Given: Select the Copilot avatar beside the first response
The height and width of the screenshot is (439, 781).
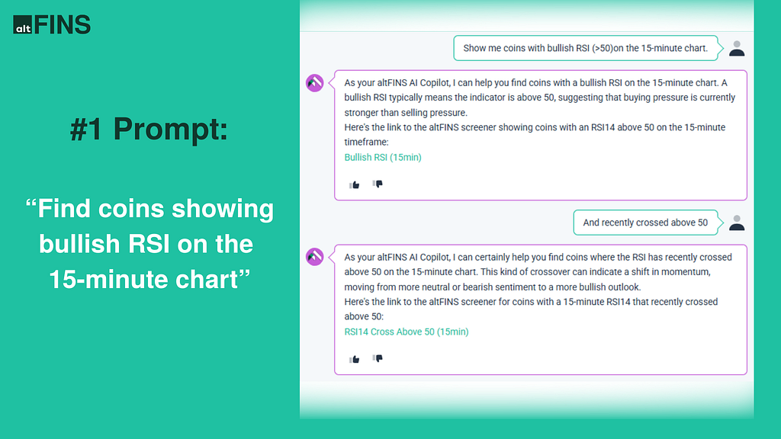Looking at the screenshot, I should (315, 82).
